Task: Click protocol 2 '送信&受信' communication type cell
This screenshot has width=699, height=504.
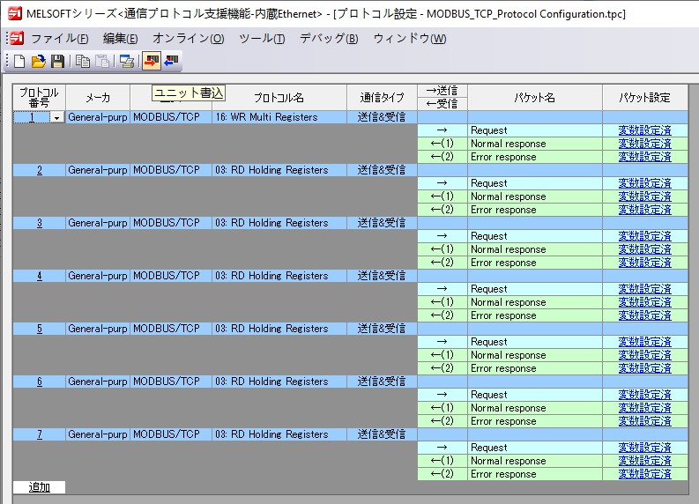Action: [382, 170]
